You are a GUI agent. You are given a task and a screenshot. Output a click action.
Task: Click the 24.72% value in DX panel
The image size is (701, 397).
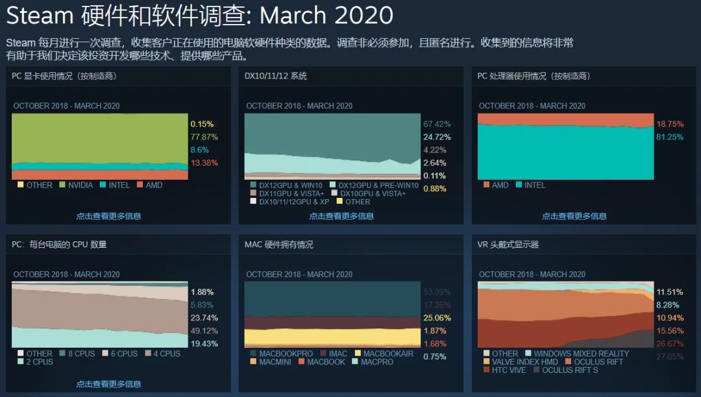pyautogui.click(x=437, y=137)
